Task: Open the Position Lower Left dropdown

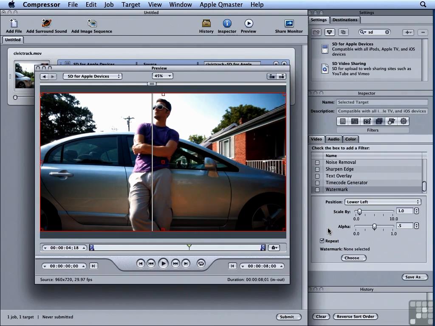Action: (383, 202)
